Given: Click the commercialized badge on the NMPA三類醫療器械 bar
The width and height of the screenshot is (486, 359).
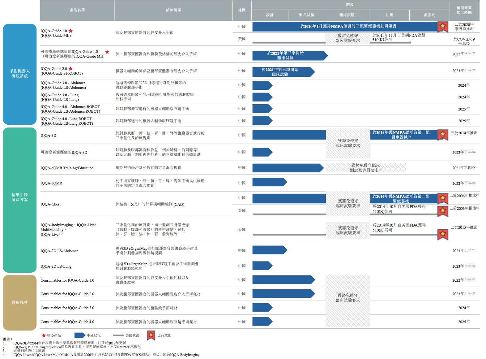Looking at the screenshot, I should (x=443, y=27).
